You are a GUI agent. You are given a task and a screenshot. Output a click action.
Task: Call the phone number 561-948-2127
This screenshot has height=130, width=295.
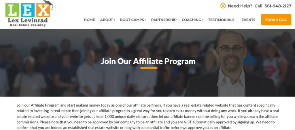point(278,6)
